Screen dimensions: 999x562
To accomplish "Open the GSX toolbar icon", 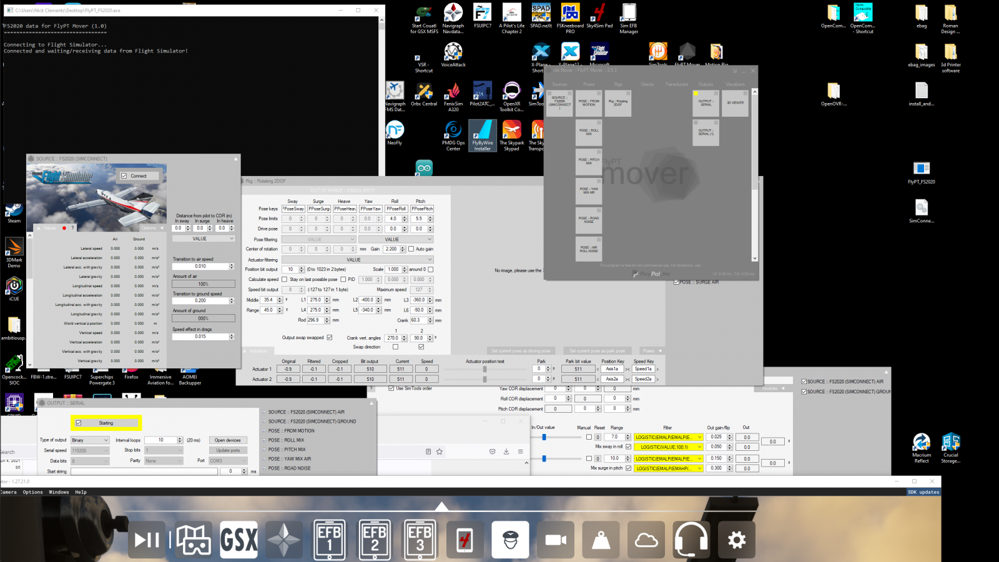I will coord(239,540).
